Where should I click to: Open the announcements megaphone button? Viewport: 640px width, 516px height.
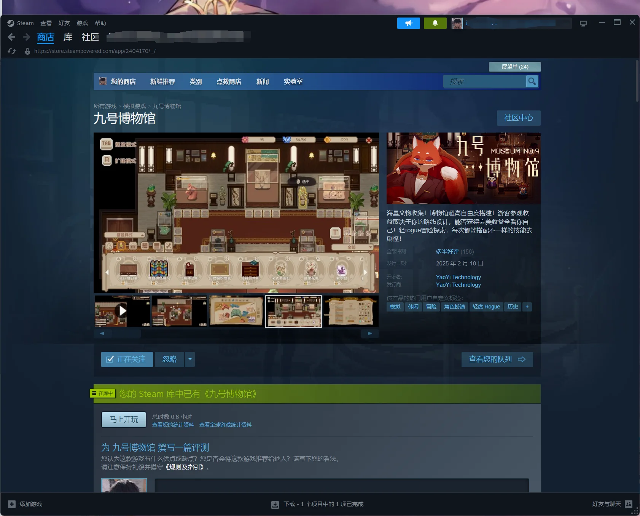408,23
